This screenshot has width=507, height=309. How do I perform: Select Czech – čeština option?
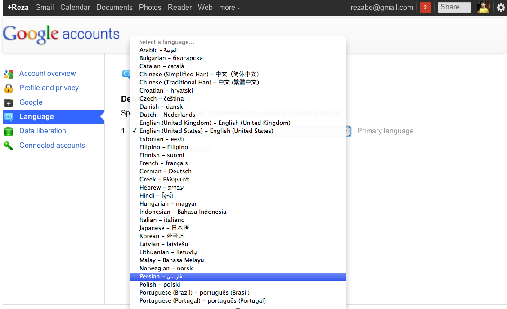click(x=238, y=98)
